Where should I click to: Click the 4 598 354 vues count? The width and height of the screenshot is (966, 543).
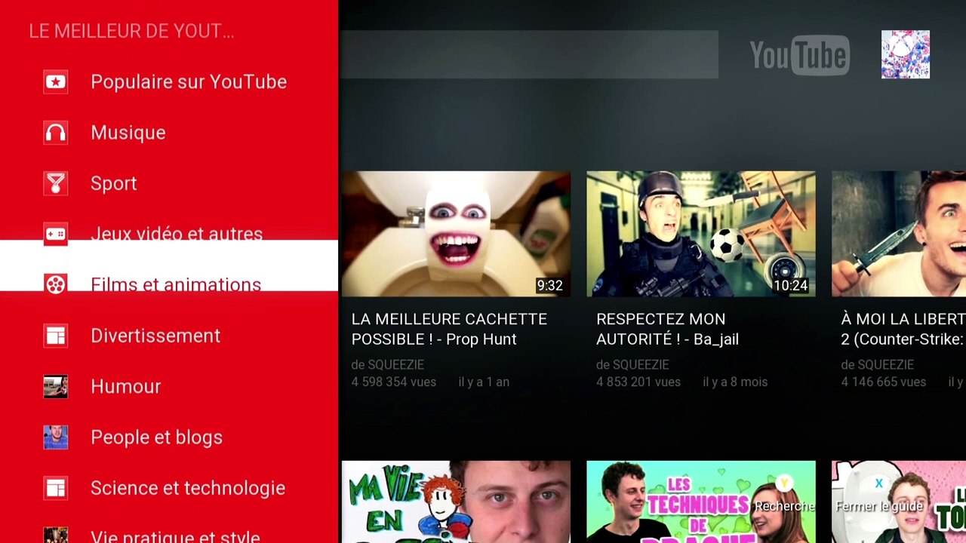(394, 382)
